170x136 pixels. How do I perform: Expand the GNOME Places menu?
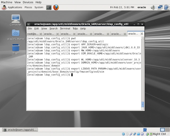coord(28,7)
